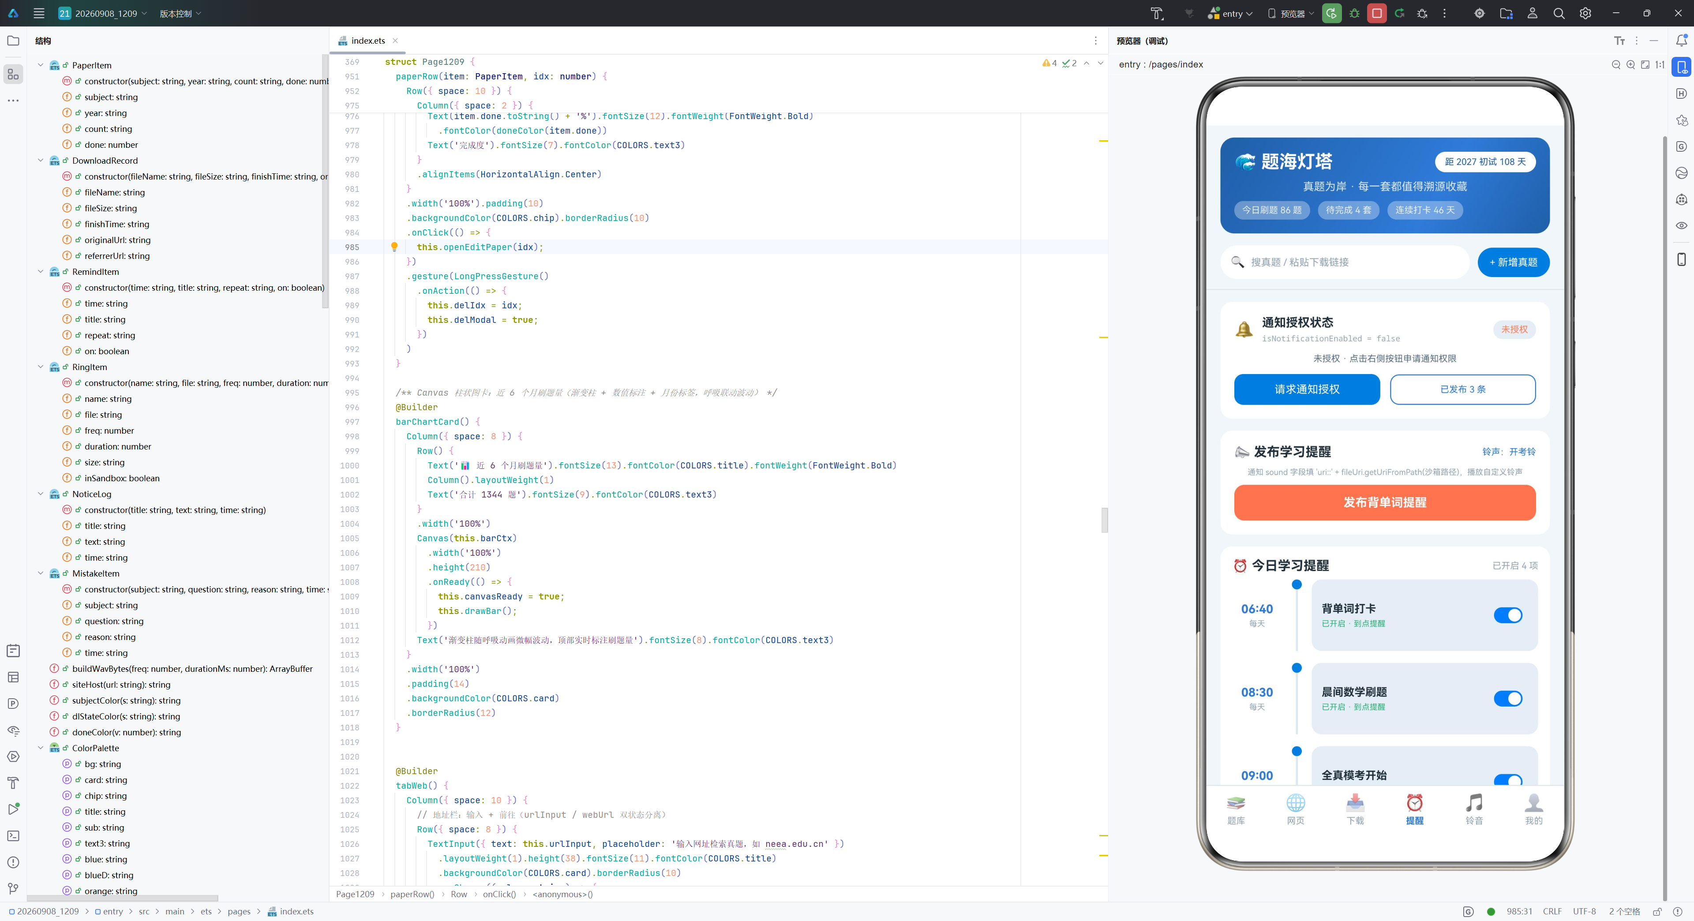Click the 距 2027 初试 108 天 badge

pyautogui.click(x=1485, y=162)
